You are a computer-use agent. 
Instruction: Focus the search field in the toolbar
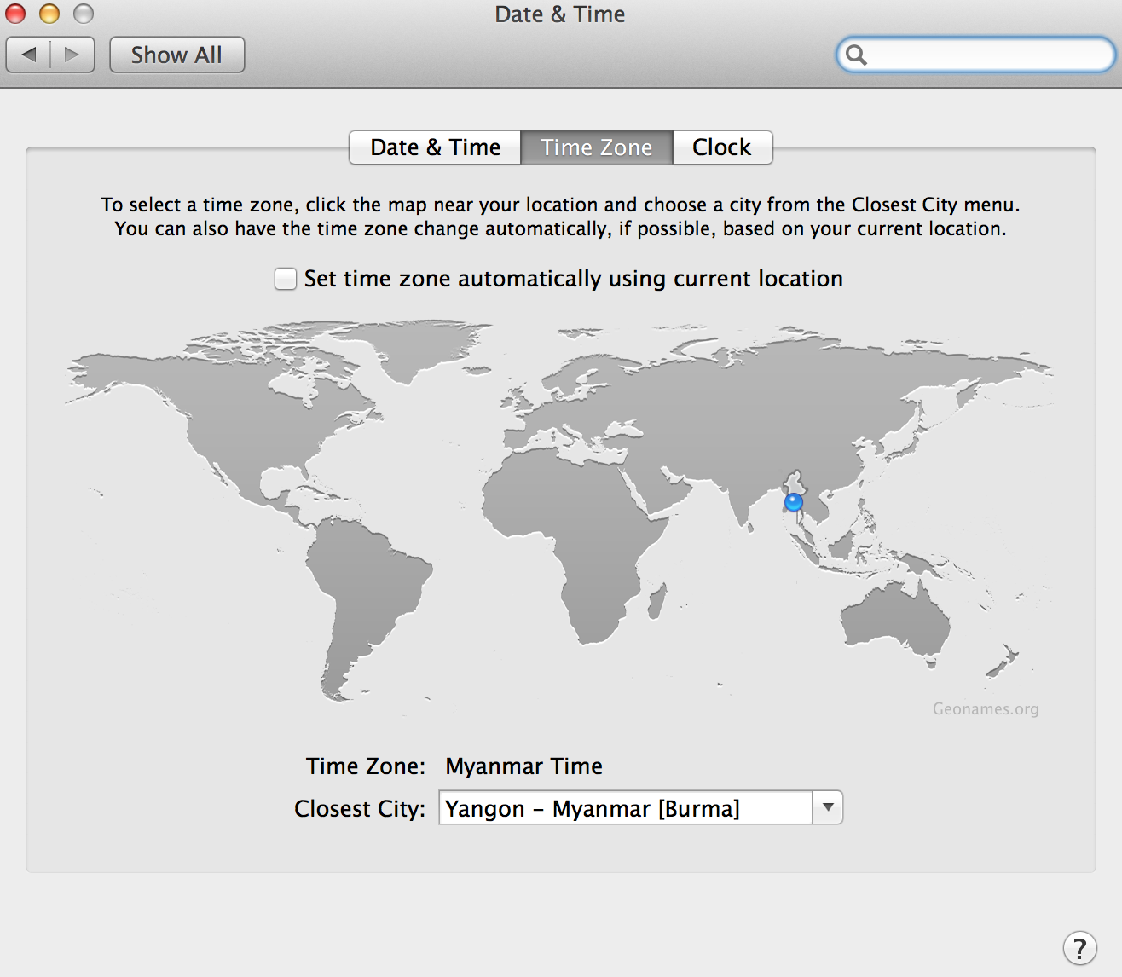coord(989,55)
